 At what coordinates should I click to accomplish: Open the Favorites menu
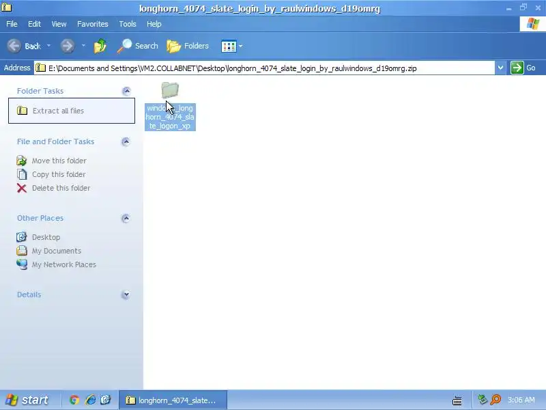click(93, 24)
